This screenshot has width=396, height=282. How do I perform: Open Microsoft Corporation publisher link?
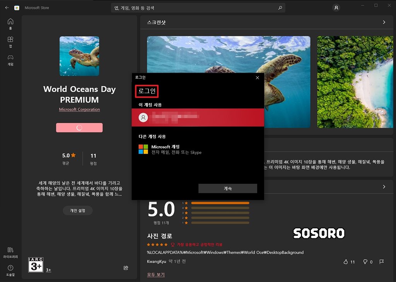(79, 109)
